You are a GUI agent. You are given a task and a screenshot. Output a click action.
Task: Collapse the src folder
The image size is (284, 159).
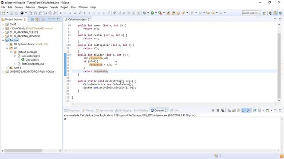point(7,48)
